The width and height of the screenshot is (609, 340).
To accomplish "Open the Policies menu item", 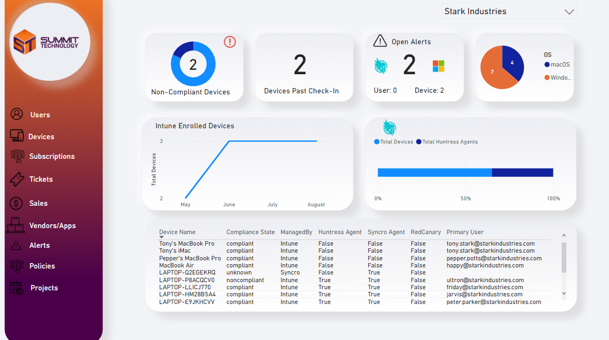I will click(x=42, y=266).
